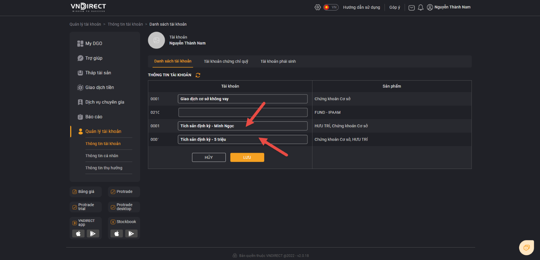Open the mail inbox icon
Screen dimensions: 540x260
click(411, 7)
